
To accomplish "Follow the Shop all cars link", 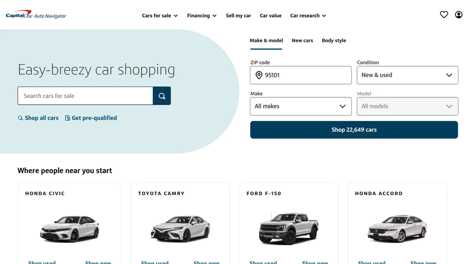I will click(42, 118).
